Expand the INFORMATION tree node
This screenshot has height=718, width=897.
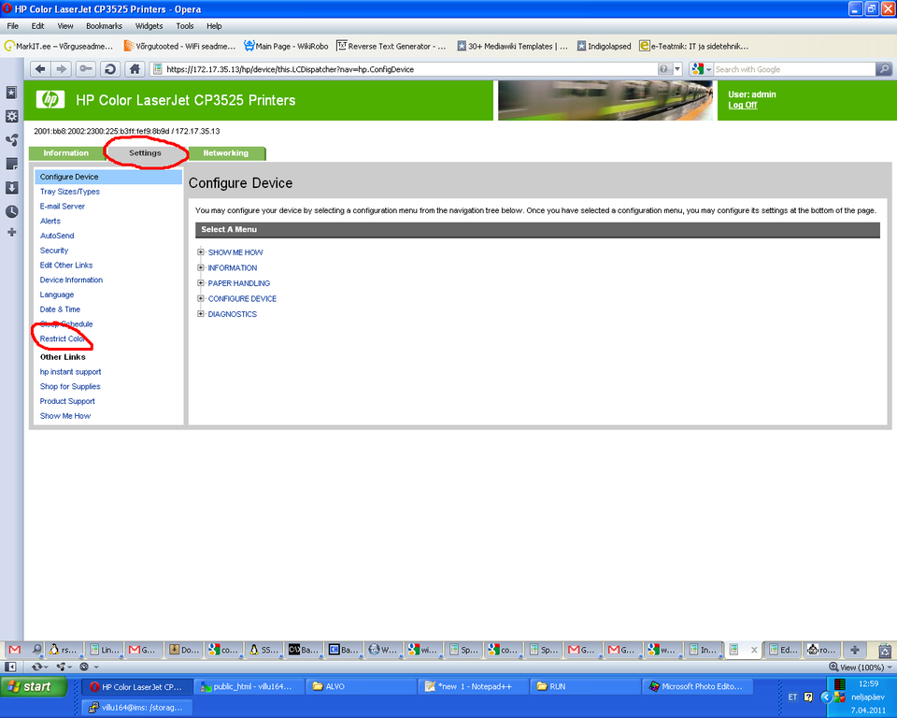[201, 267]
